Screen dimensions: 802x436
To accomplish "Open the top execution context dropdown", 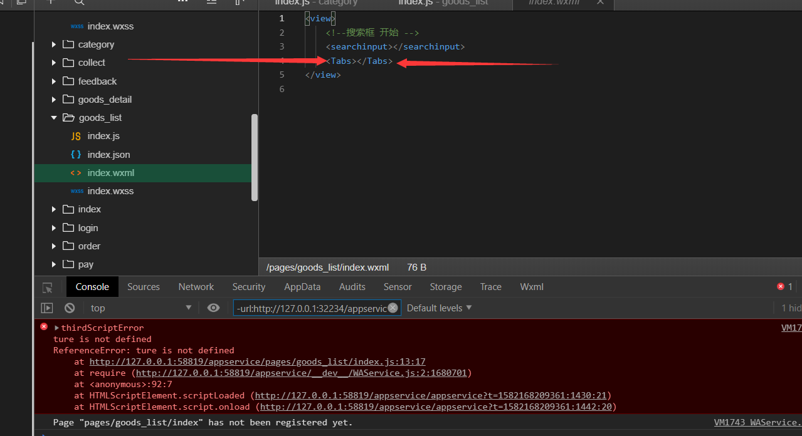I will point(141,308).
